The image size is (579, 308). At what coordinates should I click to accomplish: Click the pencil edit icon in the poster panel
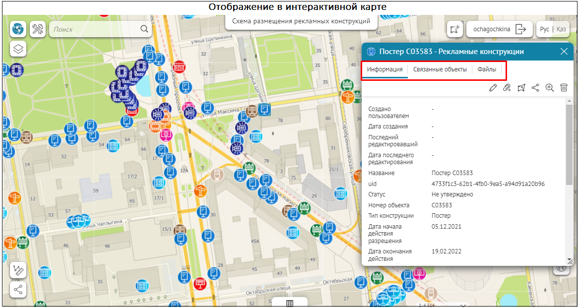(x=493, y=88)
